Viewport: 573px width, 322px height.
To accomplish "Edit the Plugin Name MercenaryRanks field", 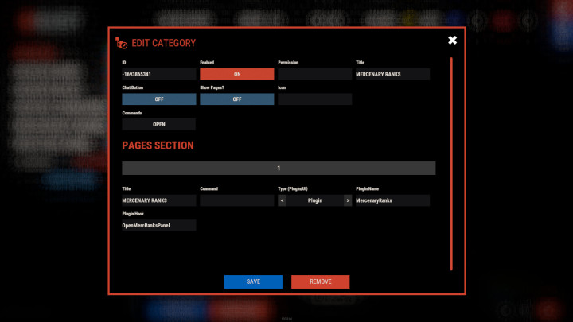I will coord(392,201).
